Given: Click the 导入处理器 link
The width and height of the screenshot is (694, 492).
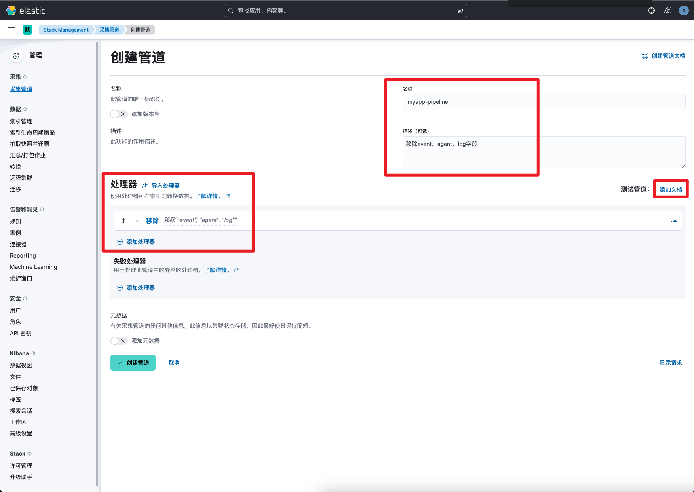Looking at the screenshot, I should (161, 186).
